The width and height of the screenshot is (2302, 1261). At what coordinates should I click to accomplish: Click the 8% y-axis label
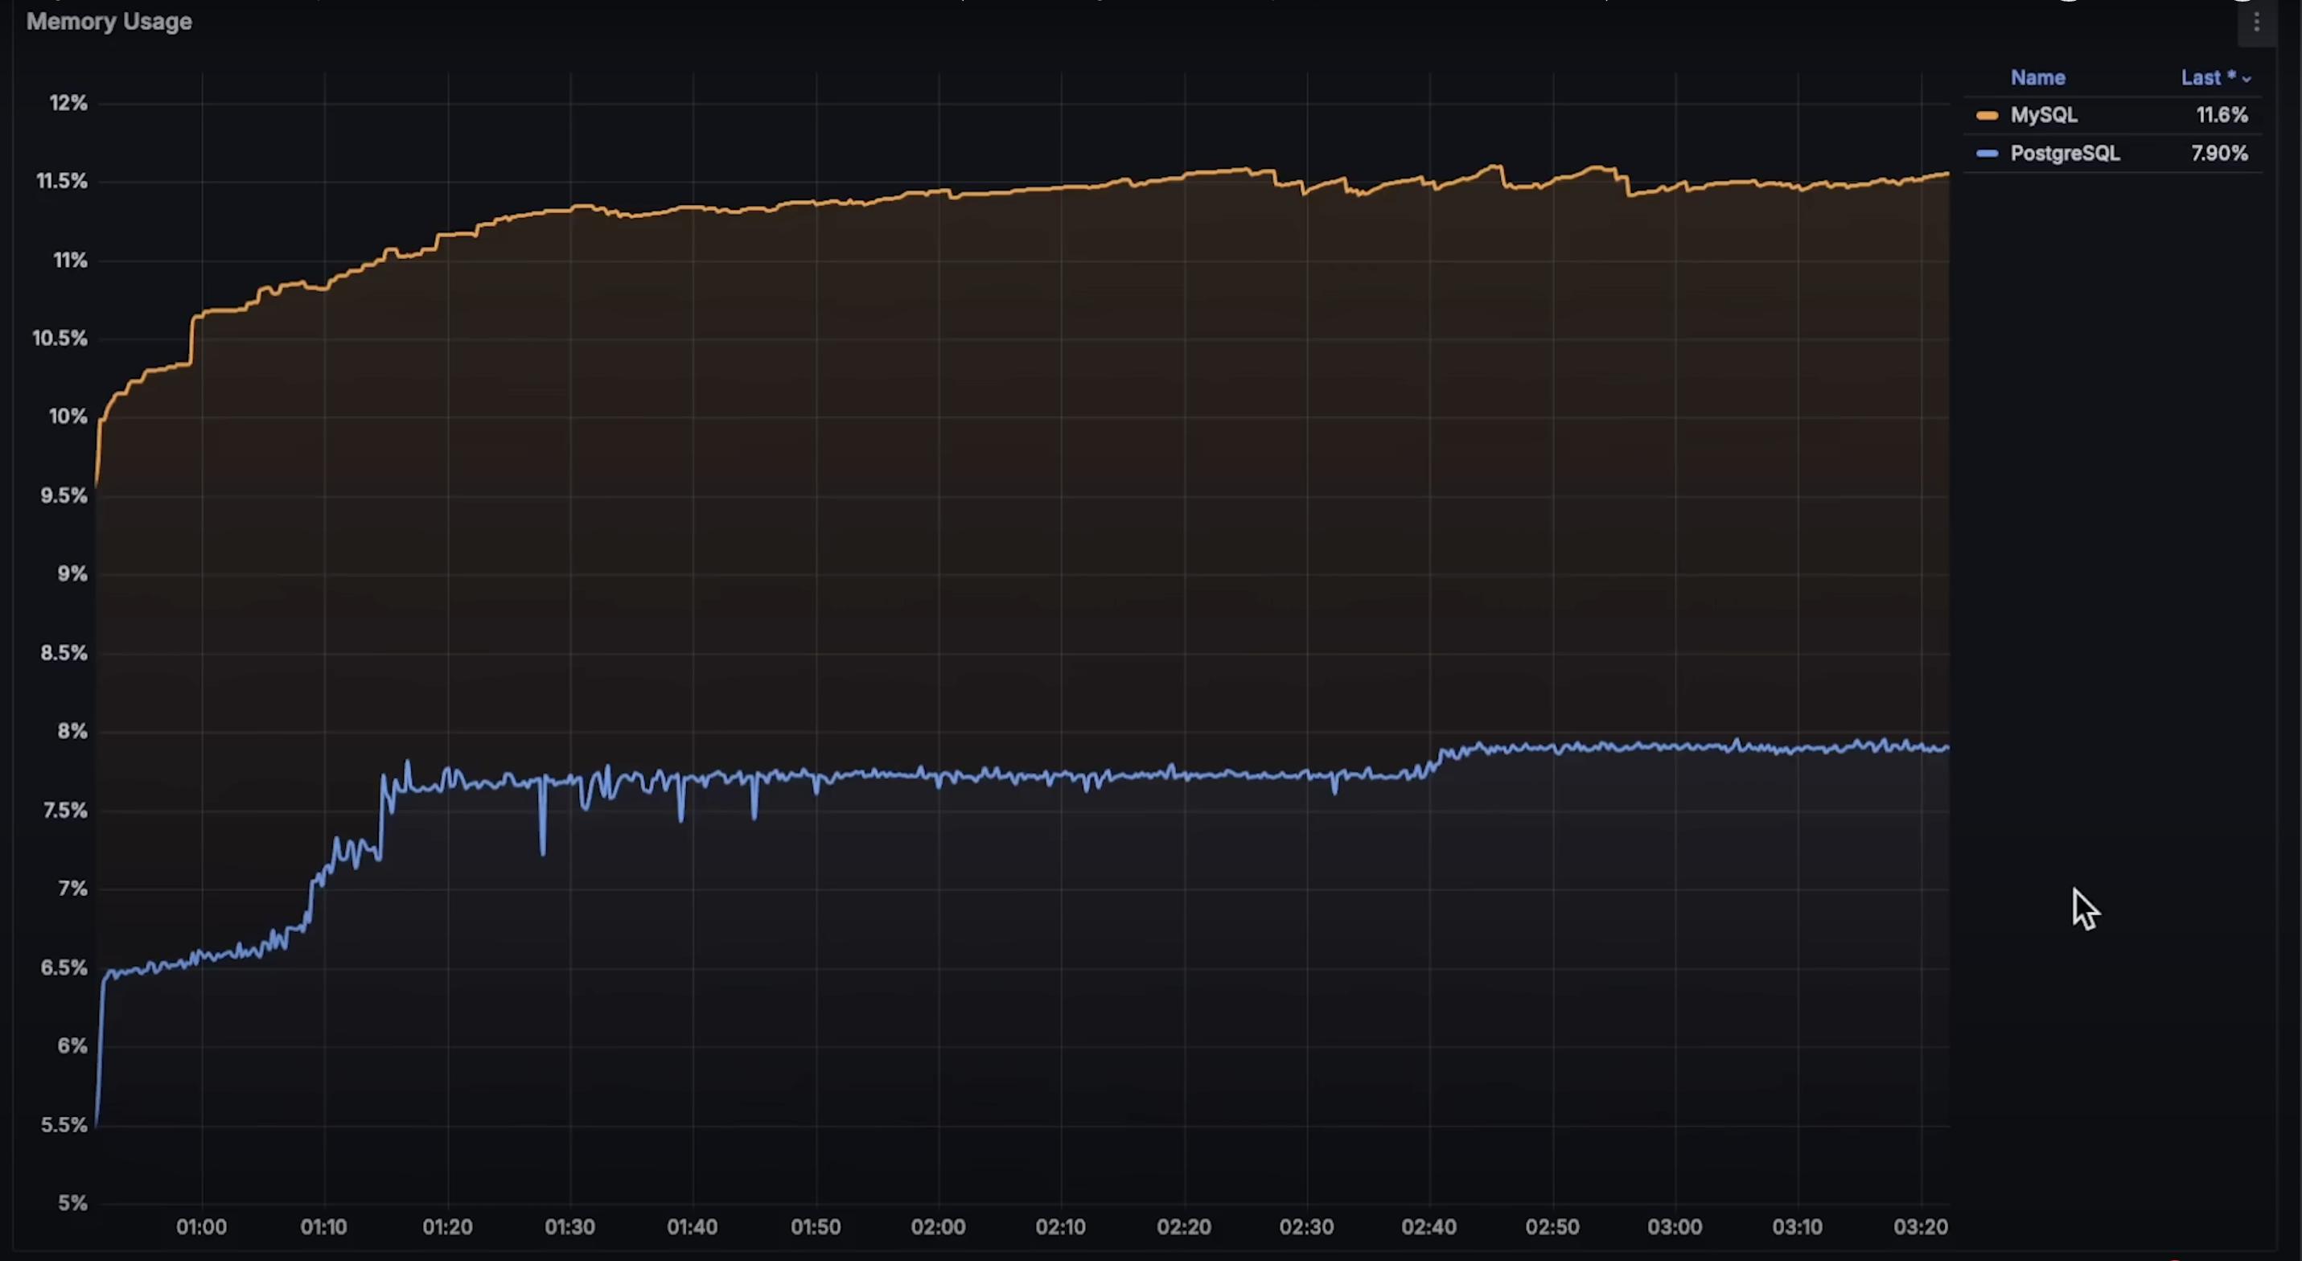click(x=72, y=732)
